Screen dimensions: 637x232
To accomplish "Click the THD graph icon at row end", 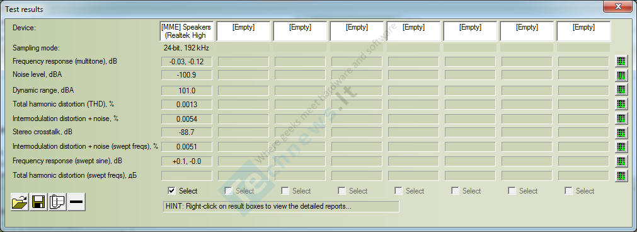I will pos(621,104).
